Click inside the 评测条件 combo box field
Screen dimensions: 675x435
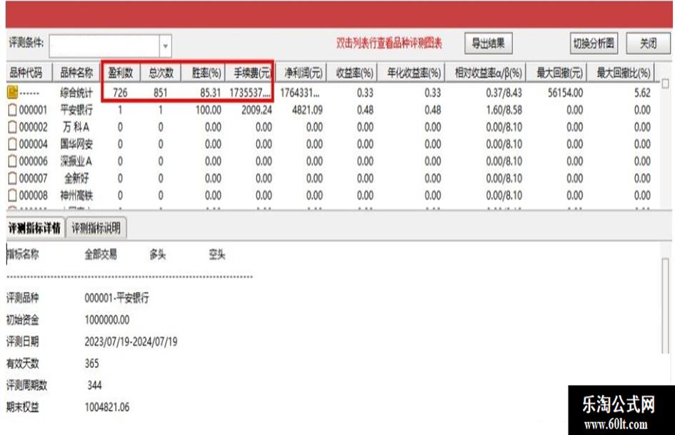click(104, 46)
